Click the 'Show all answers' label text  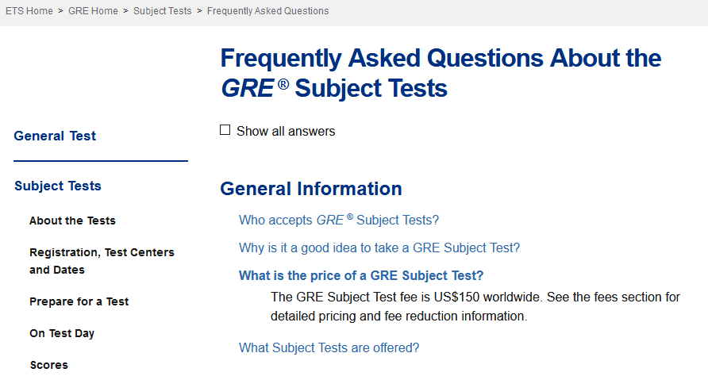(286, 132)
